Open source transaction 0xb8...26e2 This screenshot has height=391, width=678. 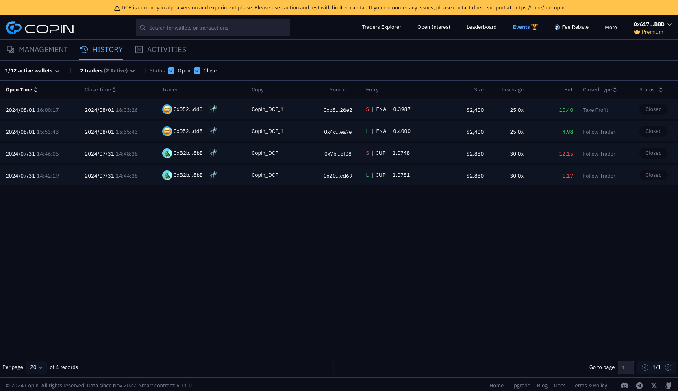(x=338, y=110)
